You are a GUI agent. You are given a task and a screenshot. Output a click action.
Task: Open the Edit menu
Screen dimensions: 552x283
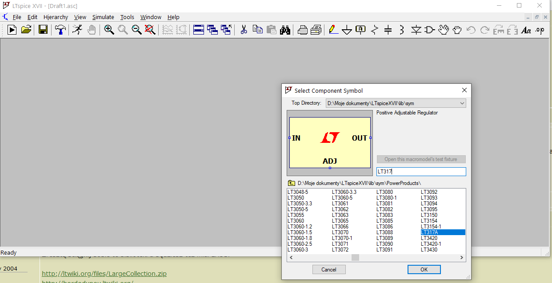coord(32,17)
